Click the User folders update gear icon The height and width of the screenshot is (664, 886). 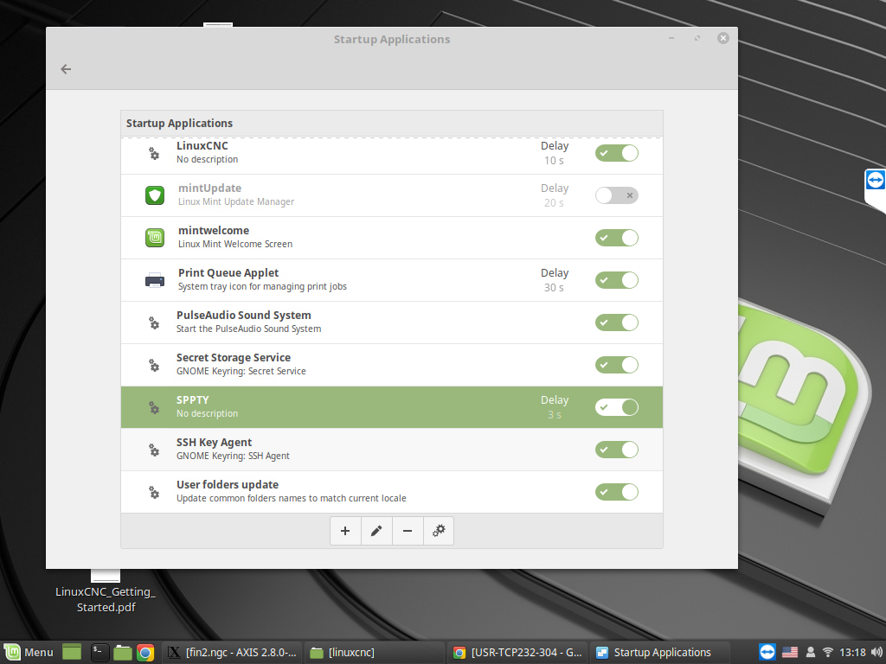click(154, 492)
